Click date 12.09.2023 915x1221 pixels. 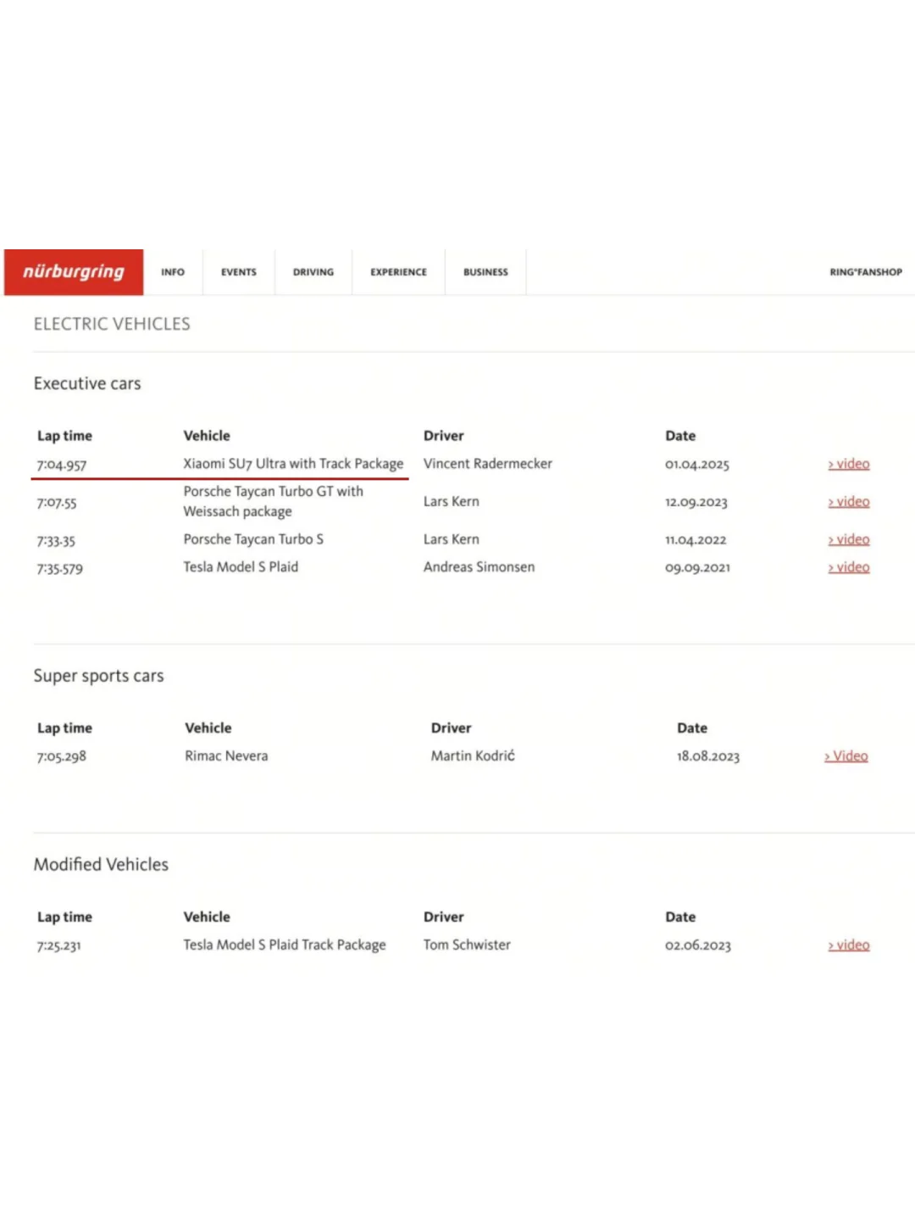point(696,502)
